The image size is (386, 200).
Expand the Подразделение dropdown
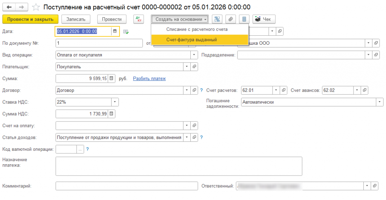368,55
